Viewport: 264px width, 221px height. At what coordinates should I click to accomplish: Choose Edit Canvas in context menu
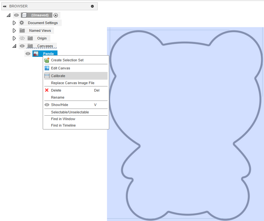click(76, 68)
